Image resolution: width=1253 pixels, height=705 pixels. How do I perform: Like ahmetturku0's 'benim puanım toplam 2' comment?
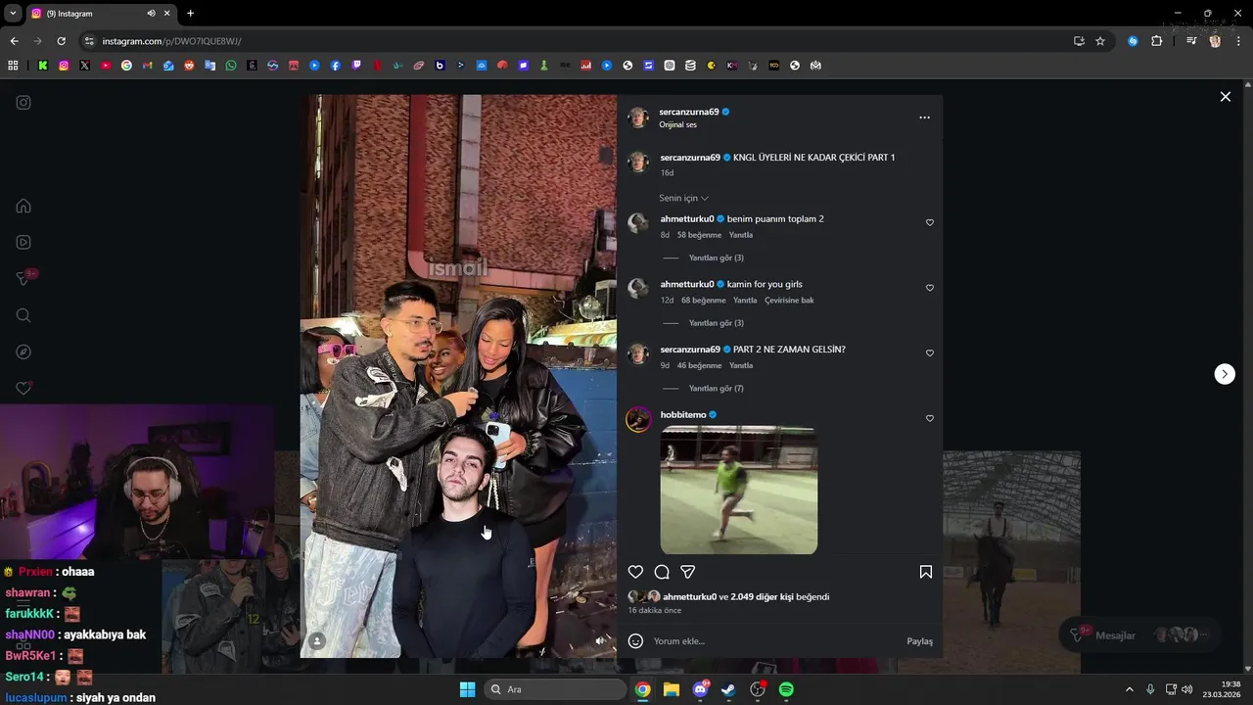pyautogui.click(x=930, y=222)
